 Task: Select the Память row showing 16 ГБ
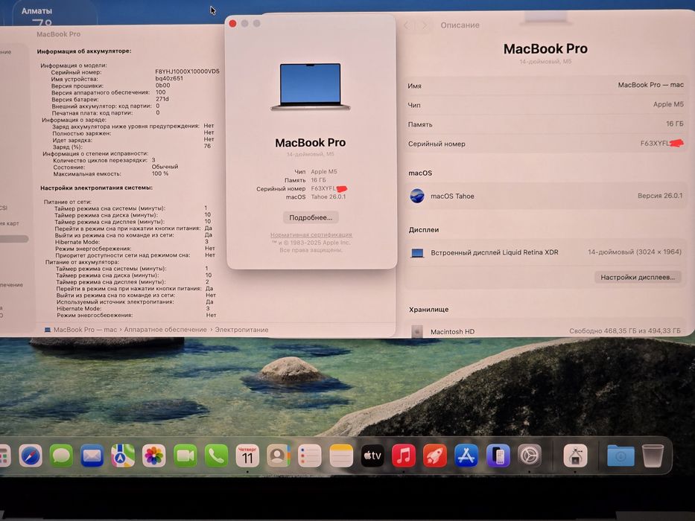click(x=545, y=124)
